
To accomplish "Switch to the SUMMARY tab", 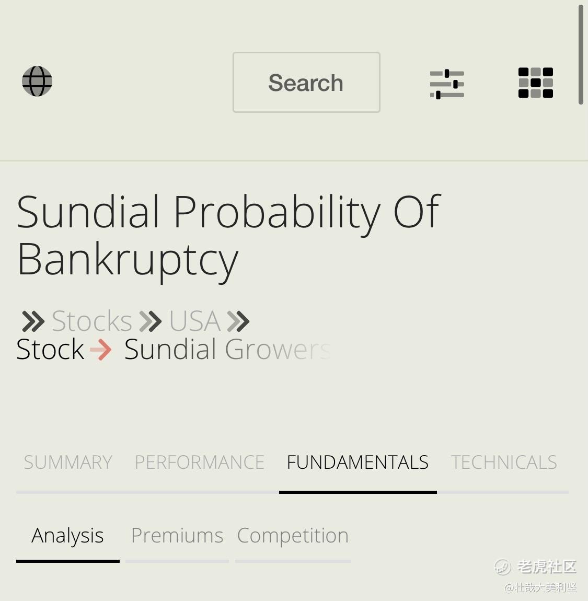I will (68, 463).
